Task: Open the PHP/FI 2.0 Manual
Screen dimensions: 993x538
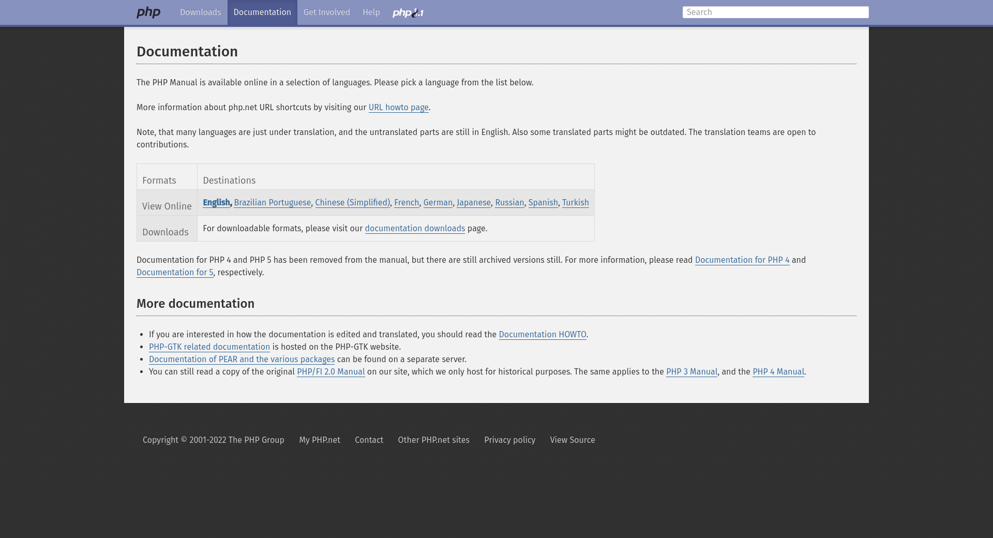Action: (330, 372)
